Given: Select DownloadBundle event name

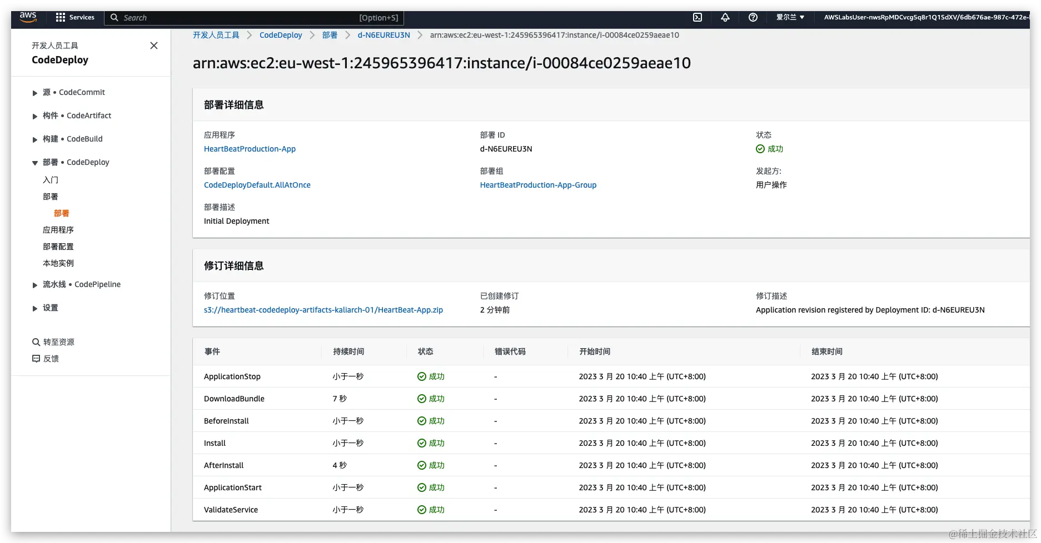Looking at the screenshot, I should [234, 399].
